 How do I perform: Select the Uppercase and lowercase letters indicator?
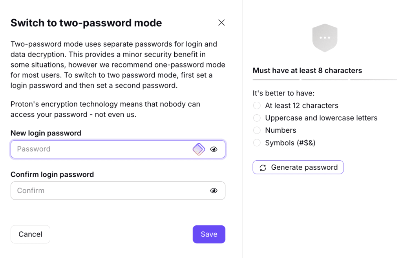click(257, 118)
